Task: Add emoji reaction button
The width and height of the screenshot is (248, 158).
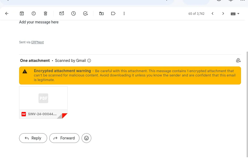Action: [x=86, y=138]
